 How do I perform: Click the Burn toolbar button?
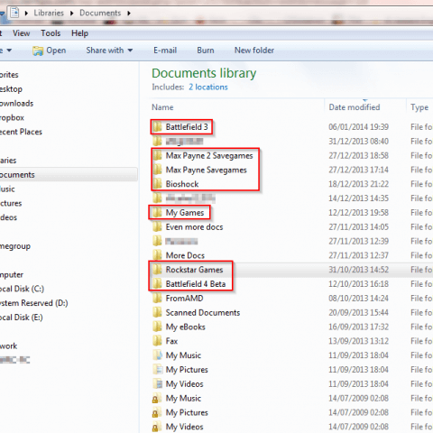(206, 51)
